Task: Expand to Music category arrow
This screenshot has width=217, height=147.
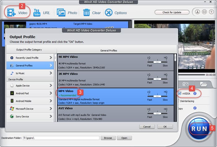Action: pos(51,73)
